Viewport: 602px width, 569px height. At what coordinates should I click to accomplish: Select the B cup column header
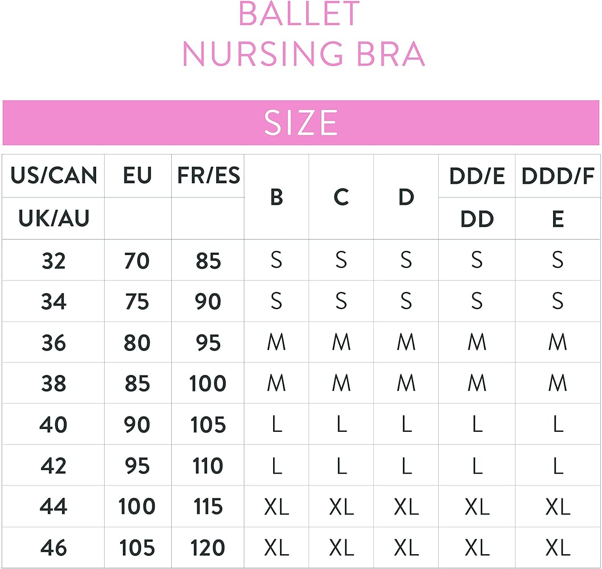(x=277, y=197)
